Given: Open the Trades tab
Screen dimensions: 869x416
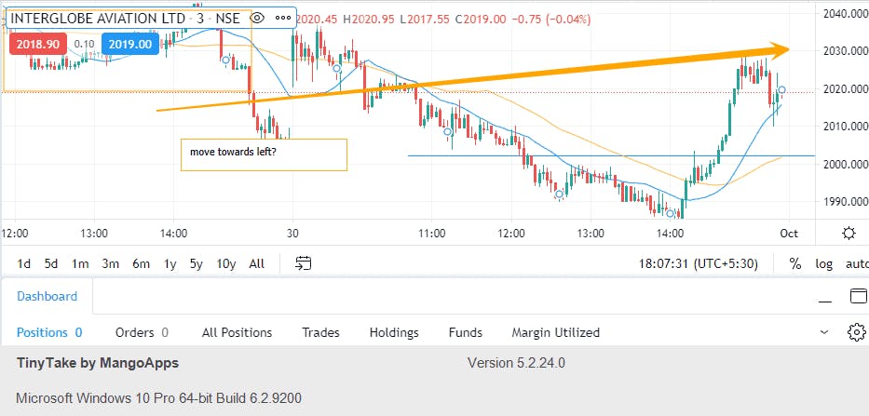Looking at the screenshot, I should [x=320, y=332].
